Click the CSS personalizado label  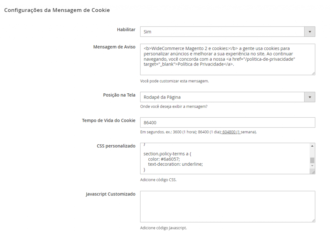[116, 146]
